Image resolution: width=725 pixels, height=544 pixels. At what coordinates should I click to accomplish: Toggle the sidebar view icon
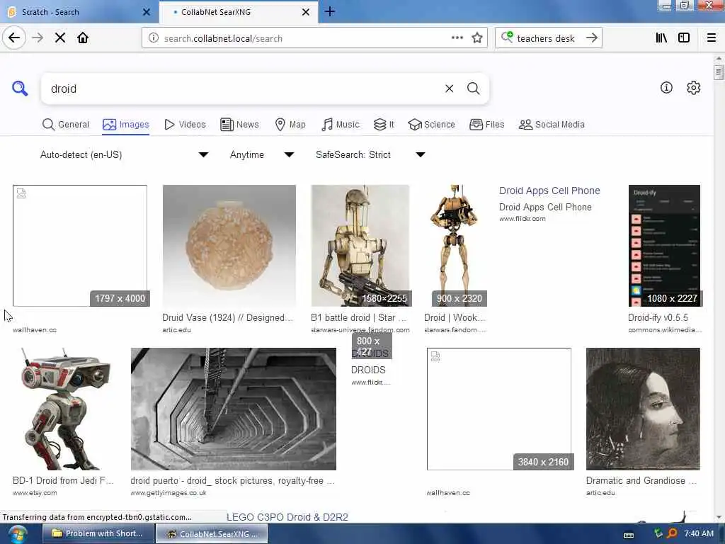coord(684,38)
